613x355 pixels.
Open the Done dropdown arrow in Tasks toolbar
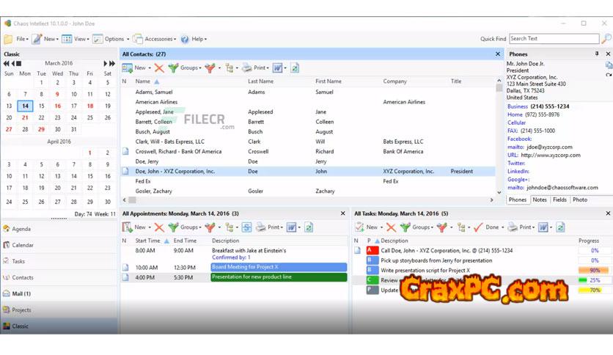click(x=503, y=227)
